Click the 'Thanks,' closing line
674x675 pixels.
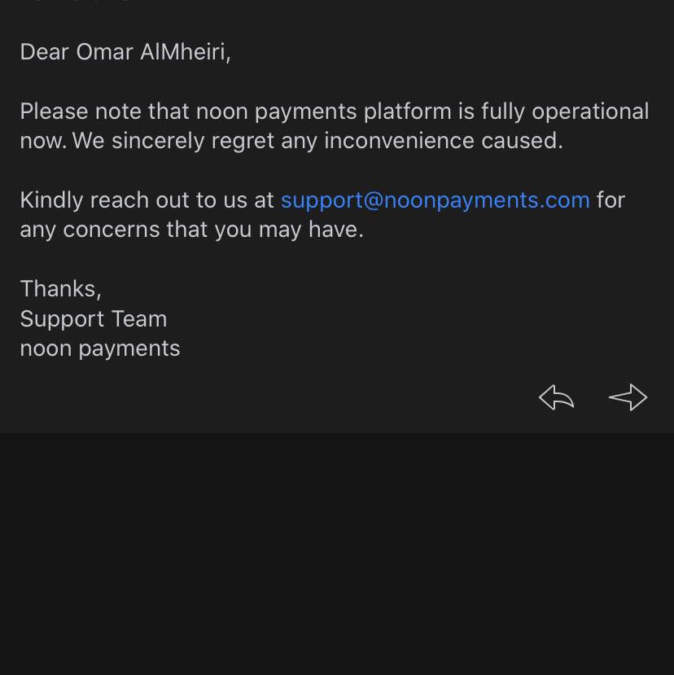[x=61, y=289]
